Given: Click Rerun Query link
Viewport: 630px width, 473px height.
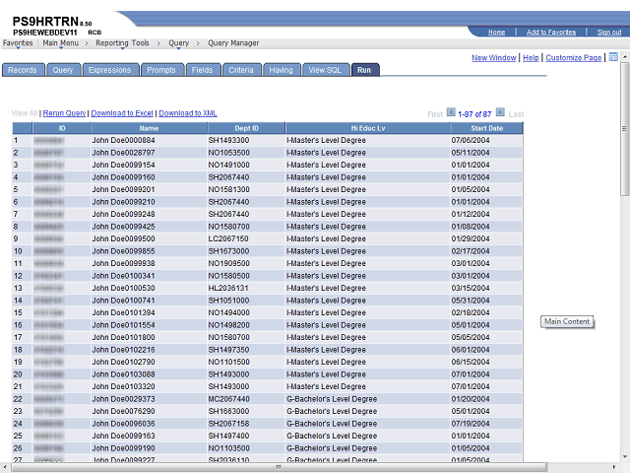Looking at the screenshot, I should click(x=64, y=113).
